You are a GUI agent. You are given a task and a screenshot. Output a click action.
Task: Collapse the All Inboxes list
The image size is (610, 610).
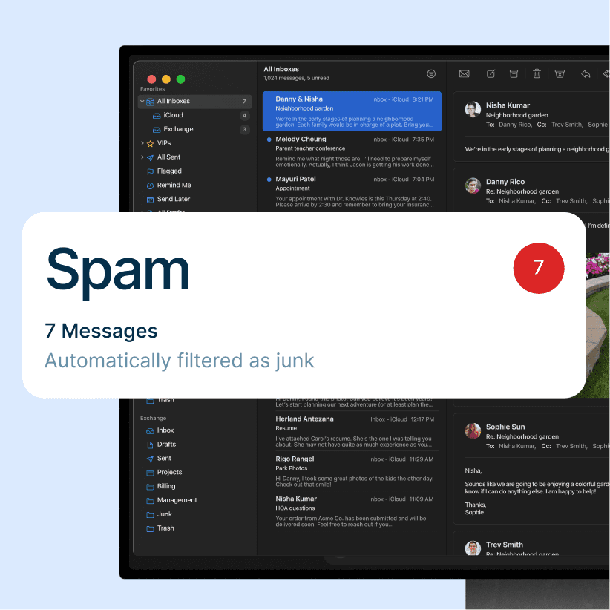(142, 101)
